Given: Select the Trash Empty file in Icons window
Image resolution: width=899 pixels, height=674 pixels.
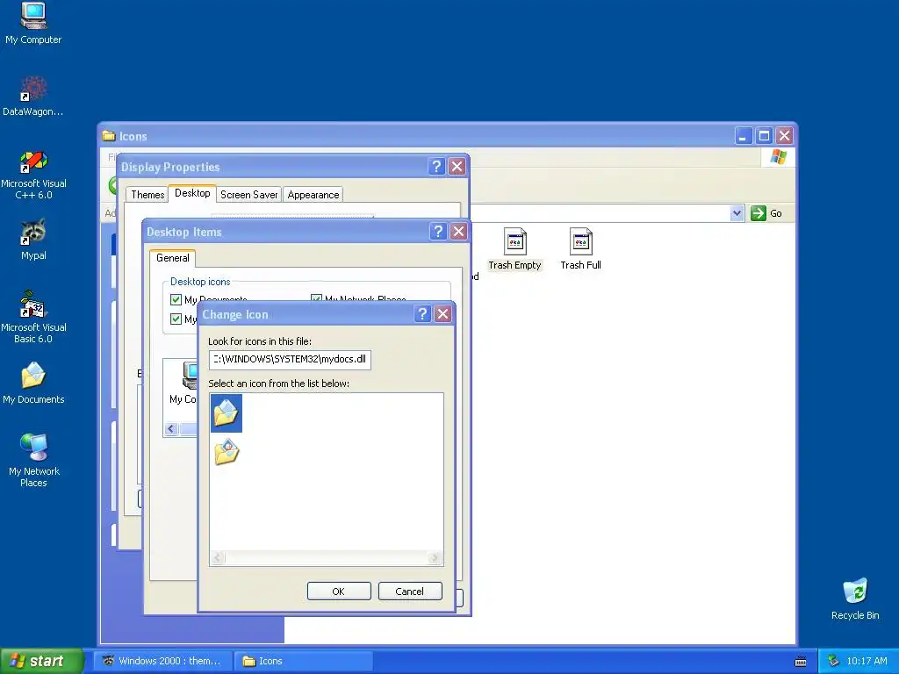Looking at the screenshot, I should pos(514,248).
